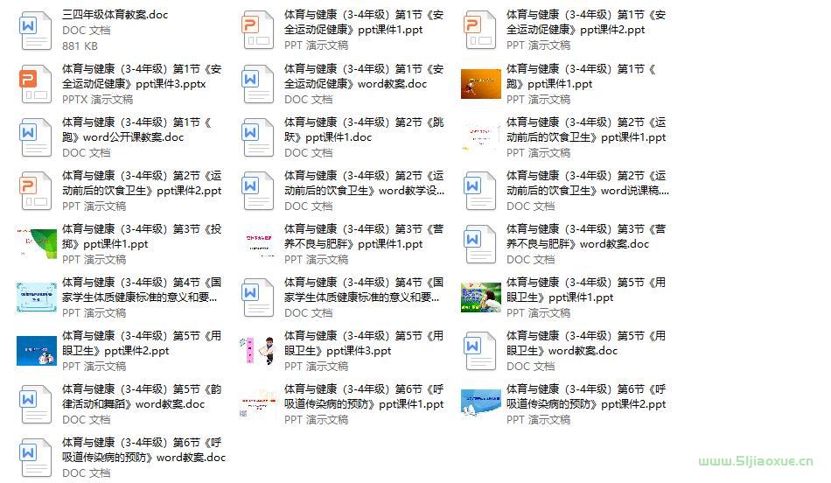Select the file name 三四年级体育教案.doc
The height and width of the screenshot is (483, 831).
point(115,15)
